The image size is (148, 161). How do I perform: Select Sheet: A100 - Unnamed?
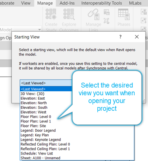tap(41, 158)
